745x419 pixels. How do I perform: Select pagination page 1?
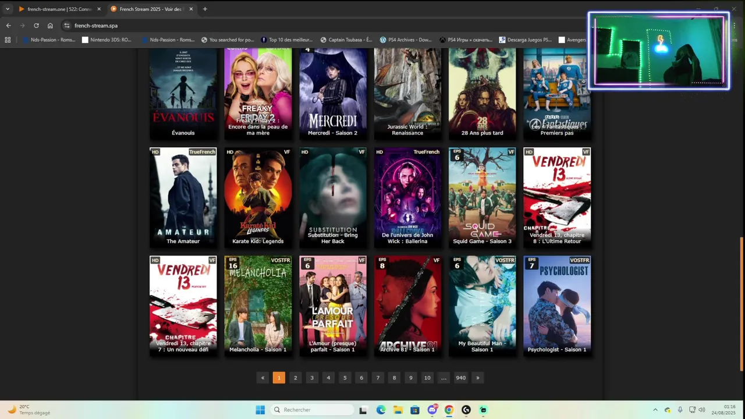pos(279,378)
